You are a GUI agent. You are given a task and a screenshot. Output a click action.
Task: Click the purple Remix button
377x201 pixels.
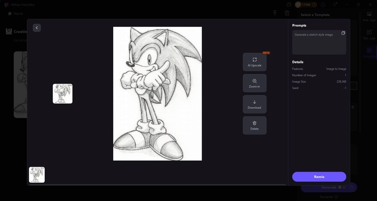(319, 177)
